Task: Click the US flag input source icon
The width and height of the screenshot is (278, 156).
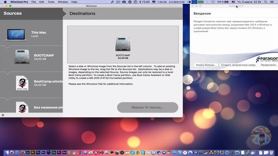Action: click(x=233, y=2)
